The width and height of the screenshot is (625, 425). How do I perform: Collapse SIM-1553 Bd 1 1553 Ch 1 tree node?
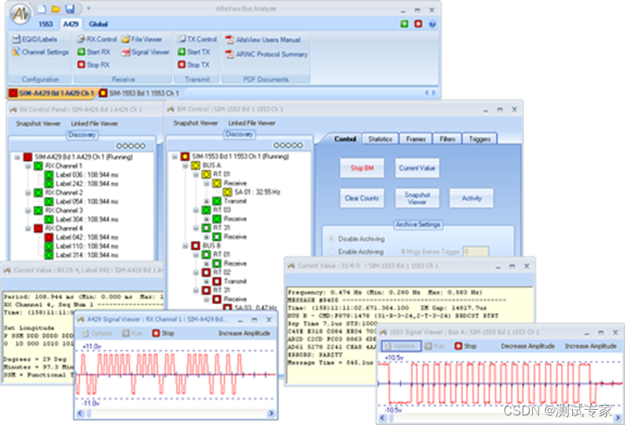(x=174, y=157)
